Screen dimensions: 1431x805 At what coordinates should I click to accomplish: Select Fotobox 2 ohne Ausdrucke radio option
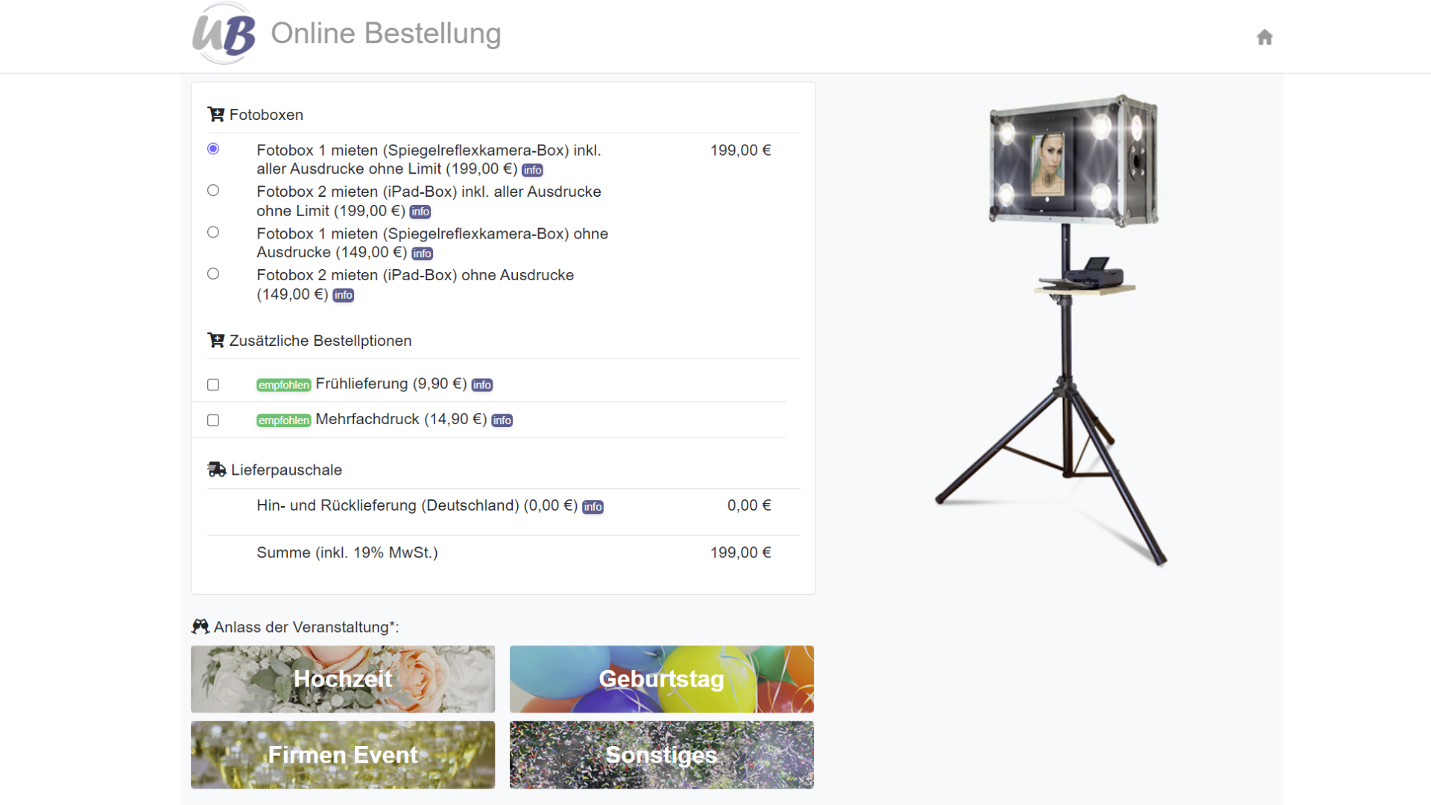coord(213,274)
